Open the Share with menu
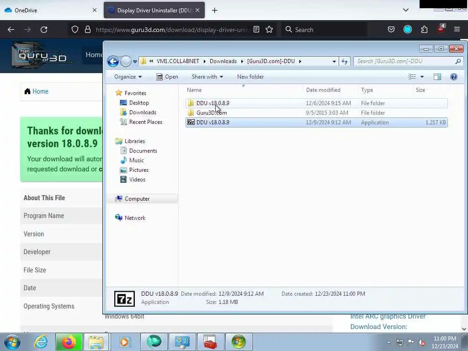The image size is (468, 351). [207, 77]
